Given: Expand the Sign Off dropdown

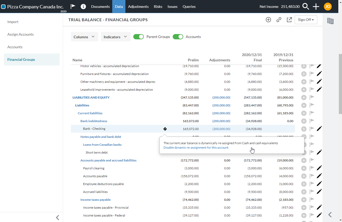Looking at the screenshot, I should click(x=306, y=19).
